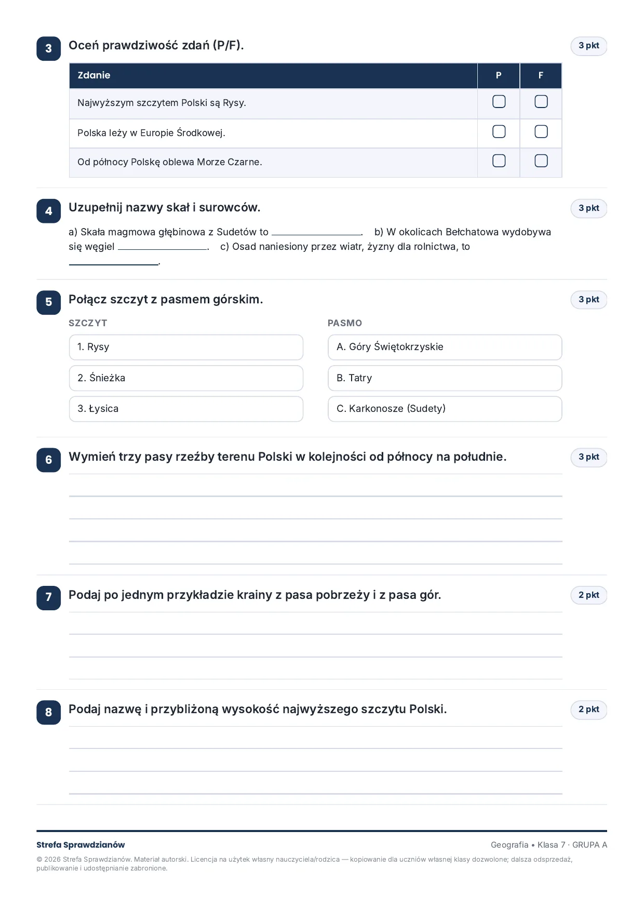Image resolution: width=644 pixels, height=911 pixels.
Task: Check F for 'Najwyższym szczytem Polski są Rysy'
Action: [x=541, y=101]
